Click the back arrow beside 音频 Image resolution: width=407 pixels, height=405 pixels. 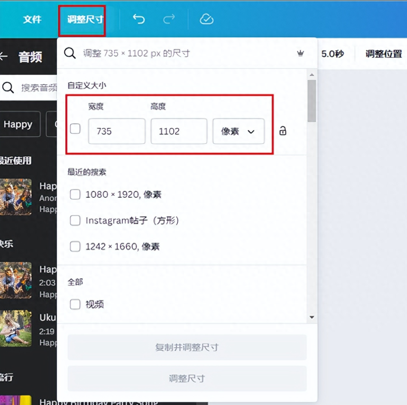point(4,57)
